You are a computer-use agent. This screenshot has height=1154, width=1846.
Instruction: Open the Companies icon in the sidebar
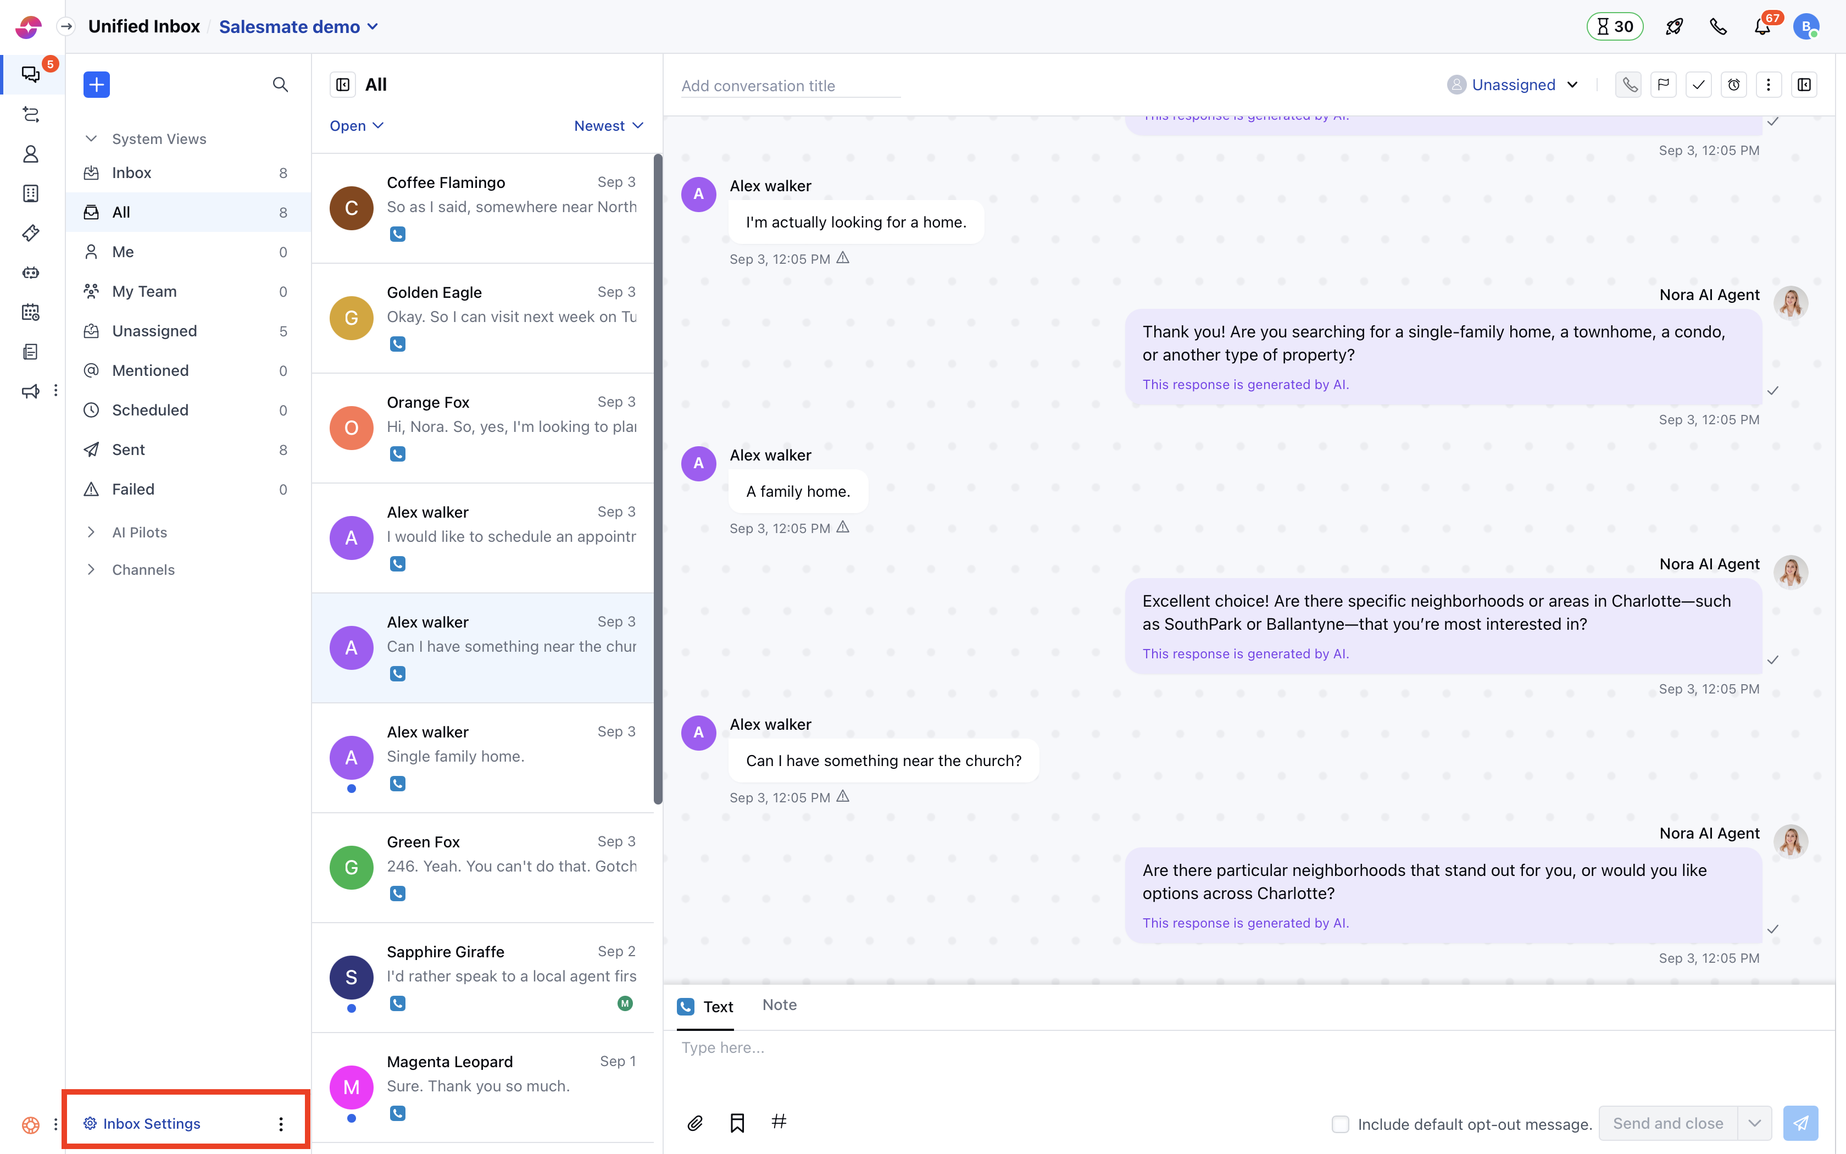click(x=31, y=193)
